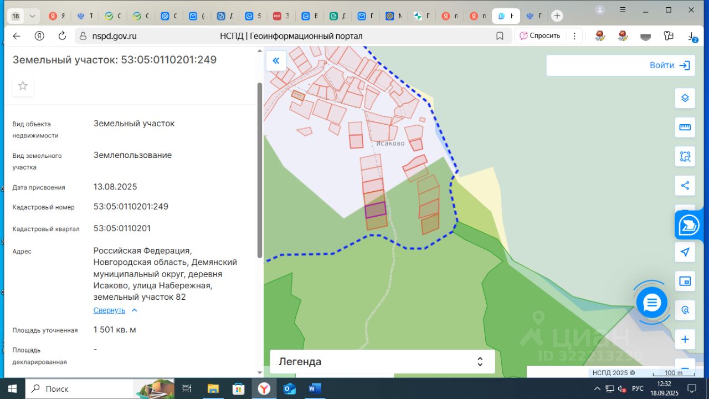Screen dimensions: 709x399
Task: Click the share map icon
Action: [x=685, y=186]
